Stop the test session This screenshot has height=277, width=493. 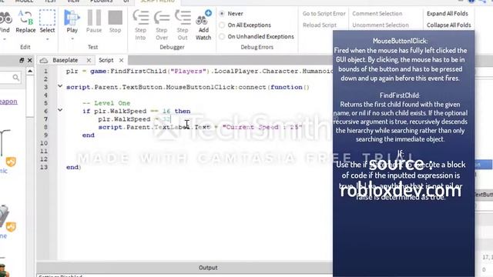click(x=115, y=22)
